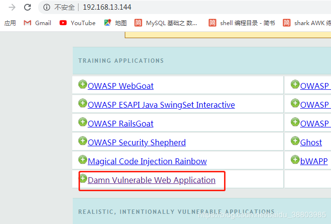The image size is (331, 224).
Task: Open the OWASP ESAPI Java SwingSet Interactive link
Action: [x=161, y=105]
